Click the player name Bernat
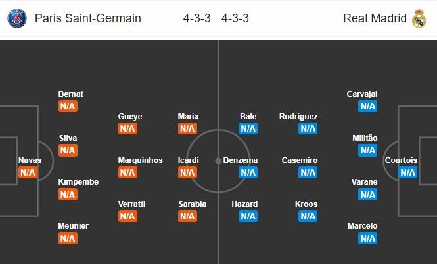 coord(71,94)
